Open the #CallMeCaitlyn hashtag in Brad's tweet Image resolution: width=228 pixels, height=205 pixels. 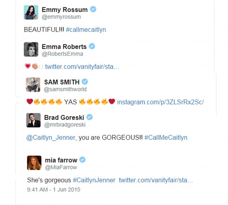(x=166, y=137)
